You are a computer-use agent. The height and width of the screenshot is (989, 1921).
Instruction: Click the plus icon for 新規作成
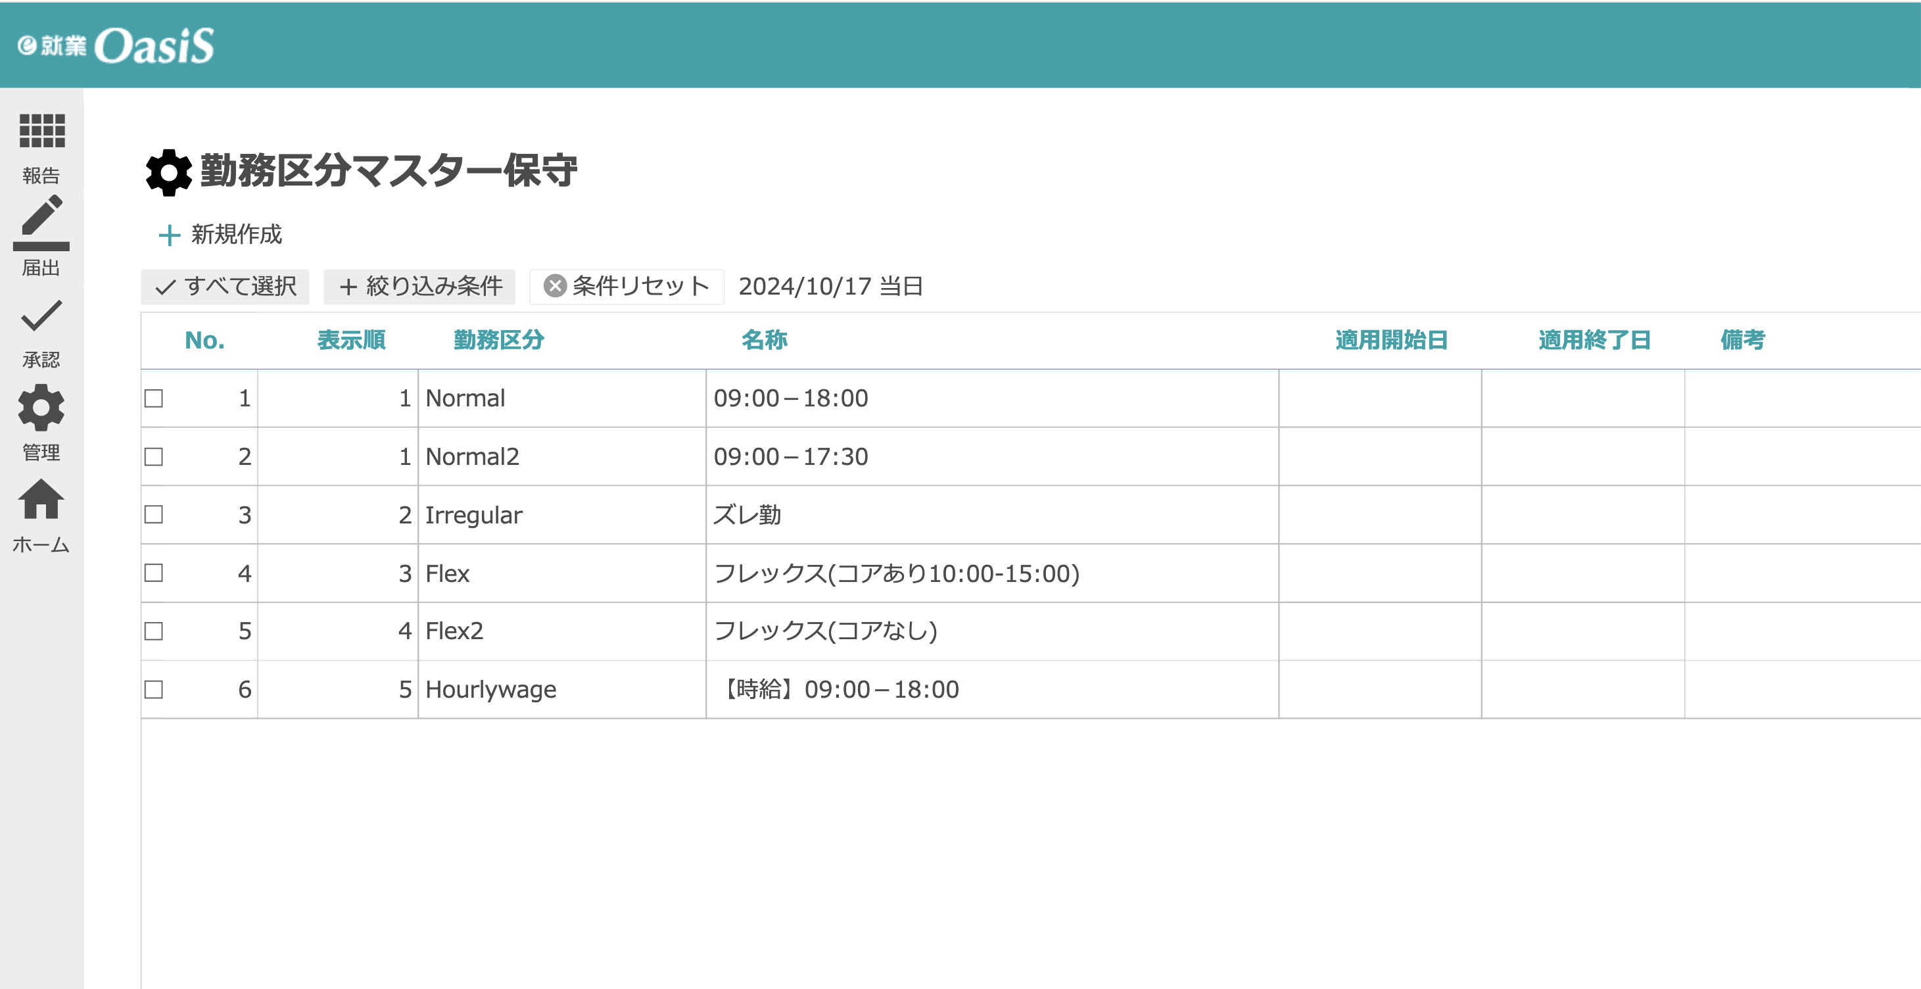[169, 235]
